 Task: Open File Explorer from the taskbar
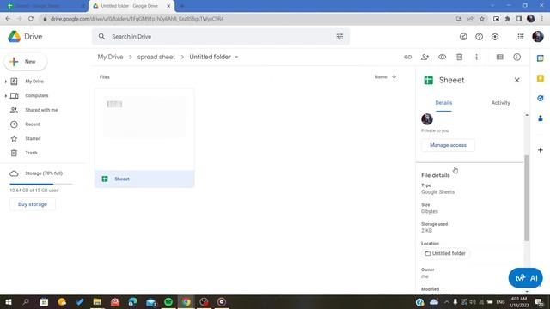[97, 302]
